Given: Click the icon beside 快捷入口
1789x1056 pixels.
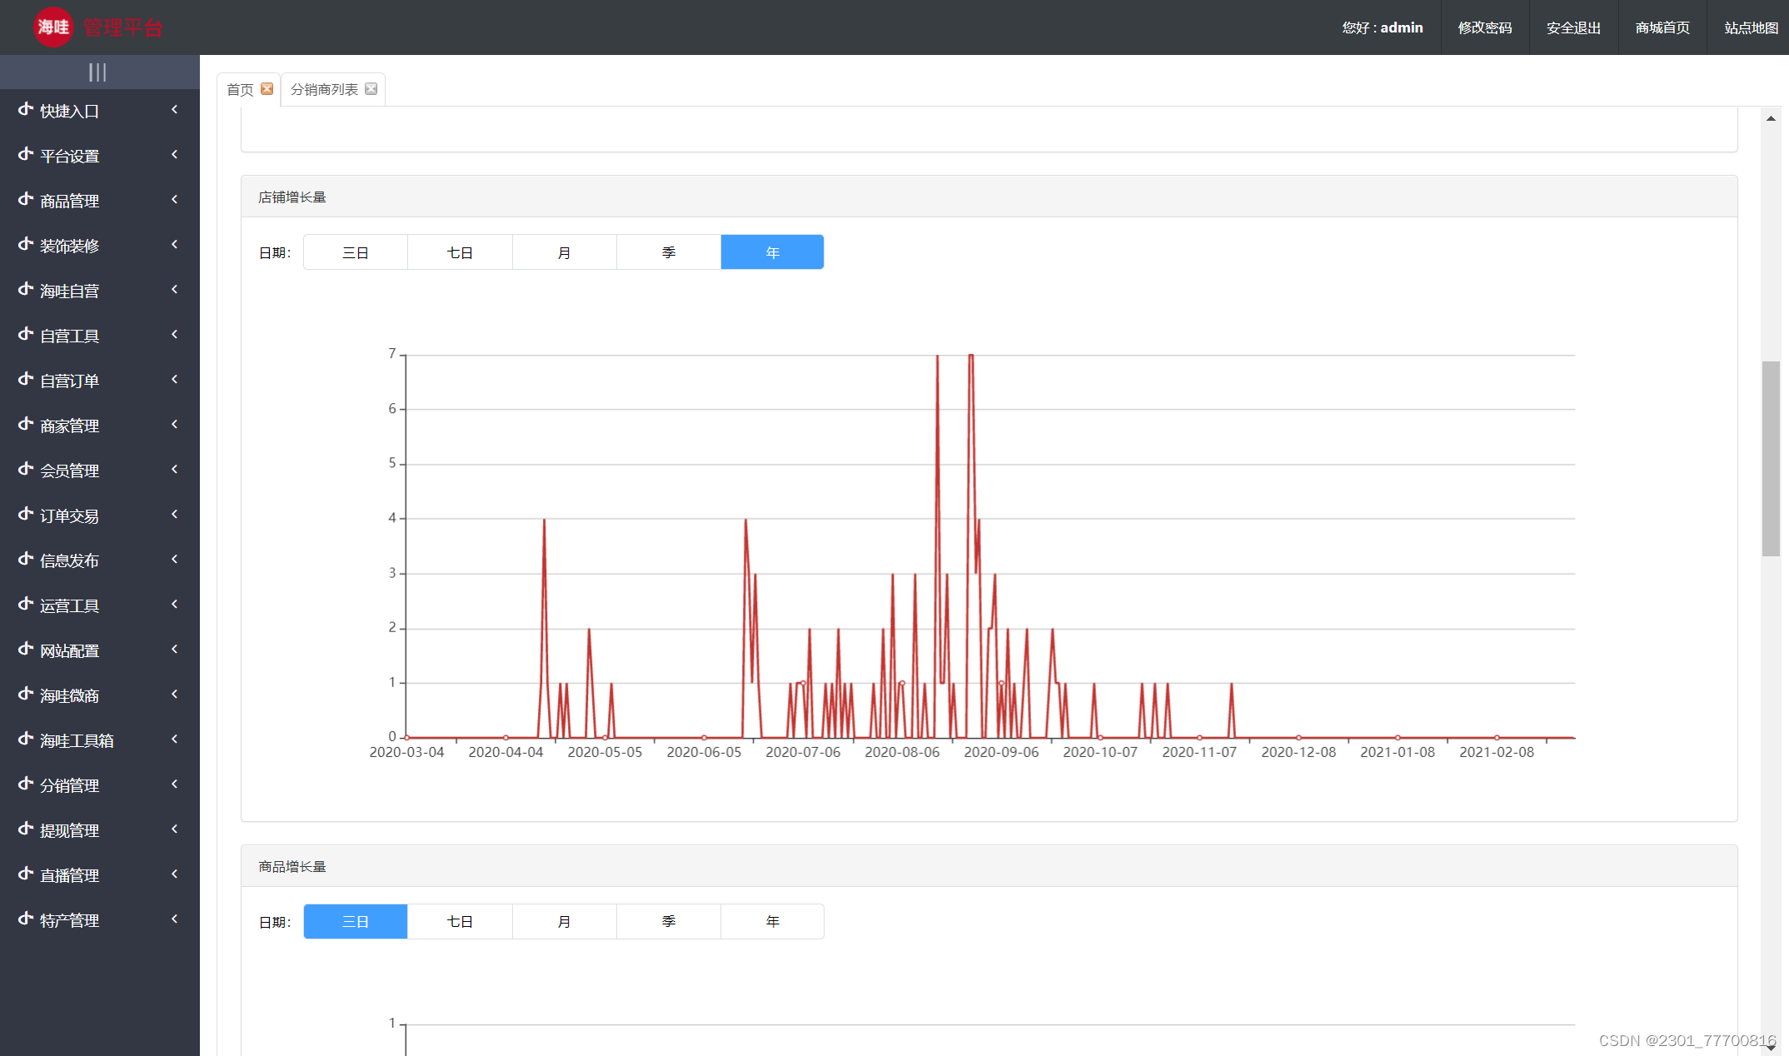Looking at the screenshot, I should click(x=26, y=109).
